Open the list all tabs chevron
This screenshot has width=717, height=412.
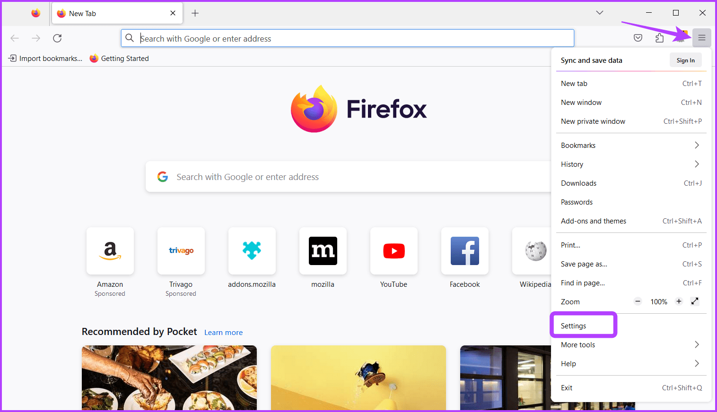pos(600,13)
